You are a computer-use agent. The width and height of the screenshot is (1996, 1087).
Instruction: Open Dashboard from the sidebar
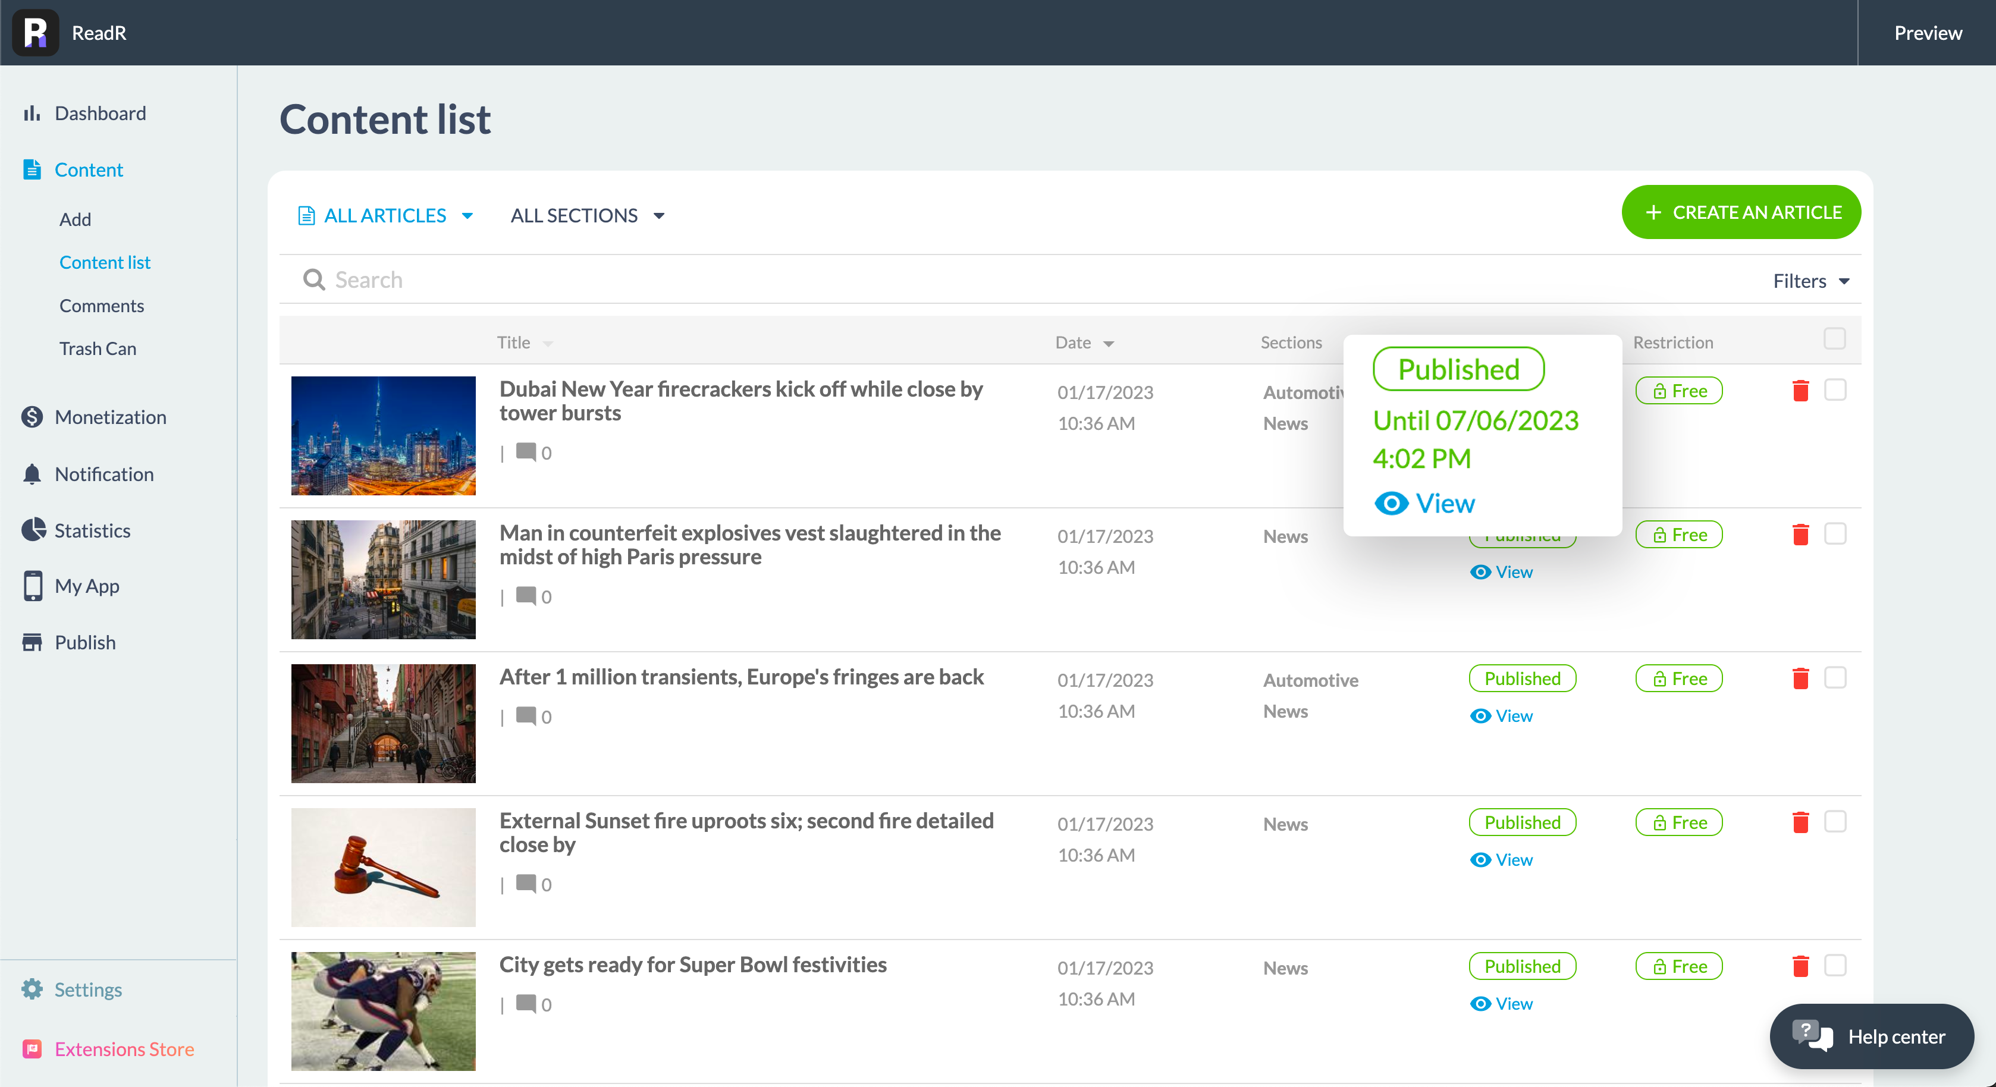pos(99,114)
